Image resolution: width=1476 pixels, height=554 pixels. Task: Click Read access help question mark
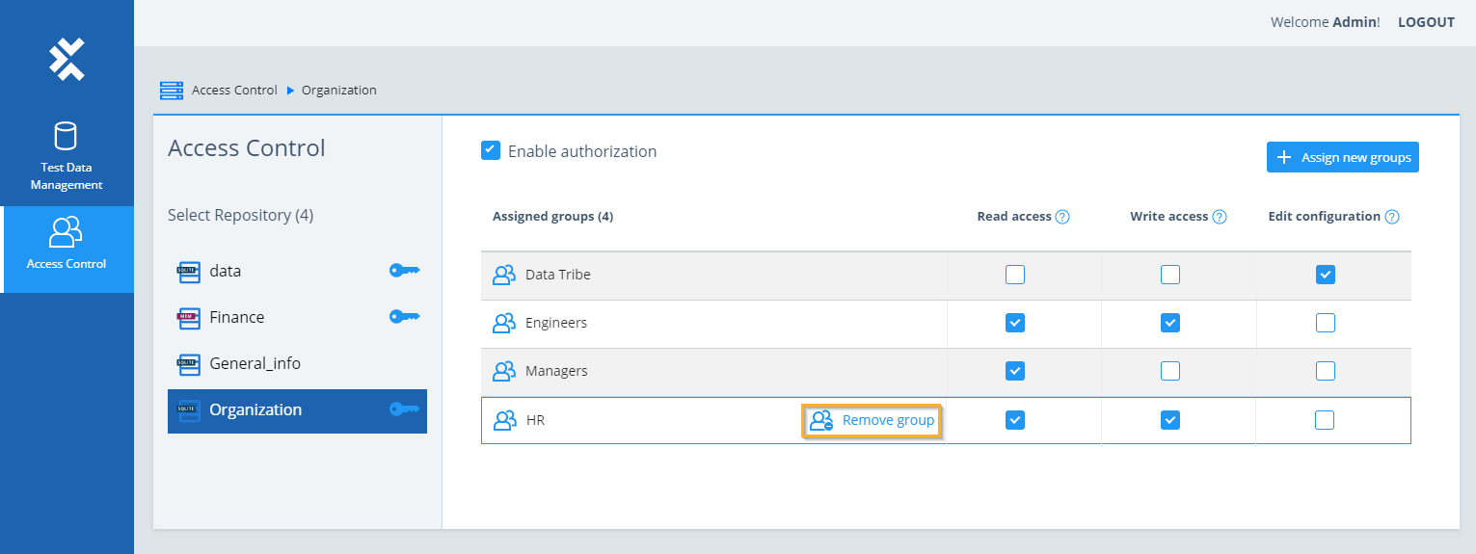click(1062, 217)
